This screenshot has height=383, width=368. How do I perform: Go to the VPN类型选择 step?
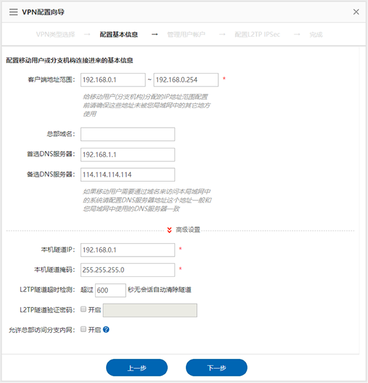(x=56, y=34)
